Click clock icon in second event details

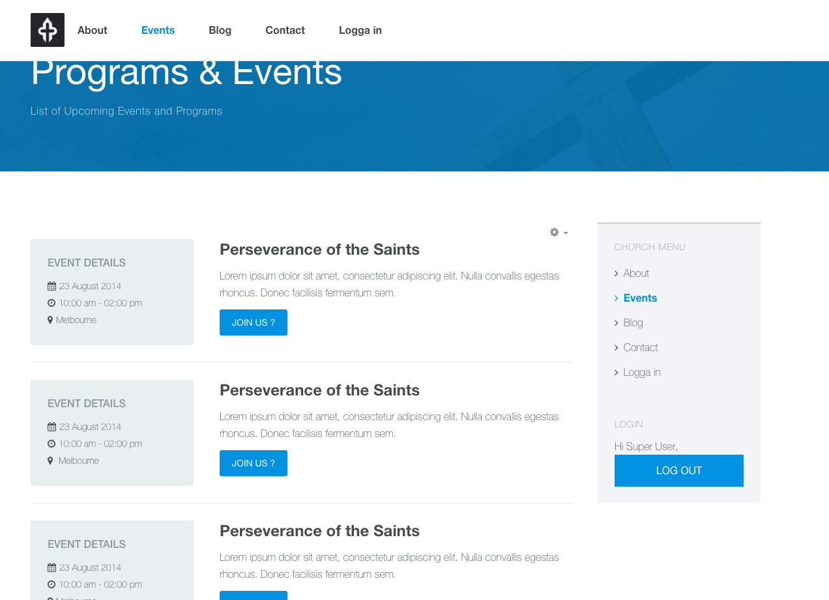click(51, 444)
